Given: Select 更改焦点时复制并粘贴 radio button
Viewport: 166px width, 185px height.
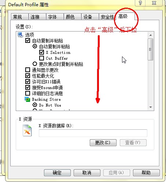Looking at the screenshot, I should pos(35,64).
